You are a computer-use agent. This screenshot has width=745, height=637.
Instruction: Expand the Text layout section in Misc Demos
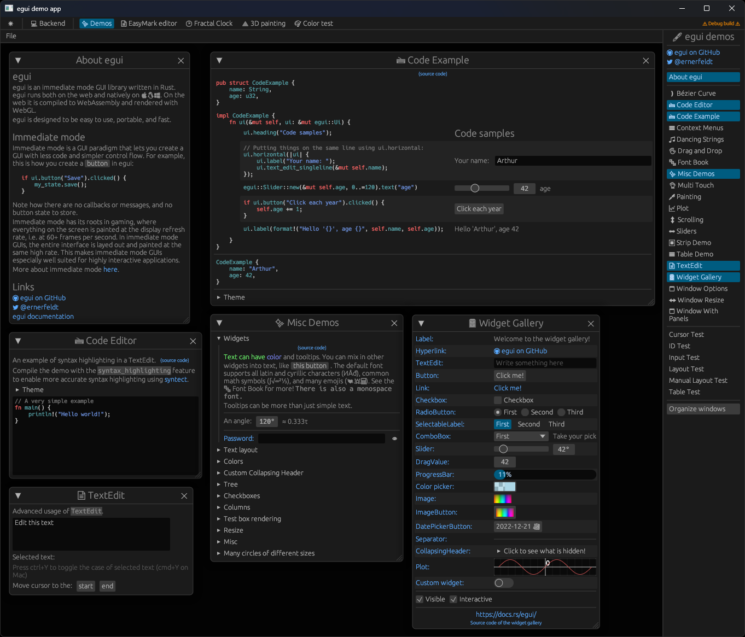(x=240, y=450)
